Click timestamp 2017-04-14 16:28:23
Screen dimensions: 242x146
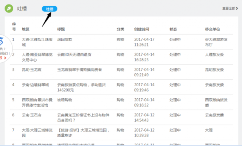[144, 57]
